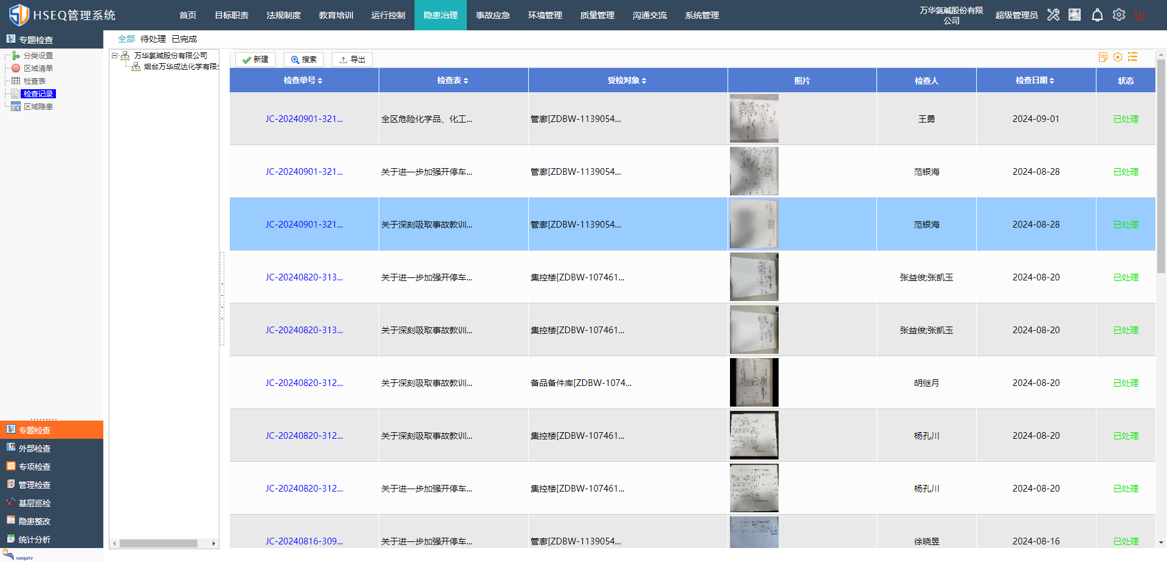Open 首页 in top navigation
The image size is (1167, 562).
[x=188, y=15]
